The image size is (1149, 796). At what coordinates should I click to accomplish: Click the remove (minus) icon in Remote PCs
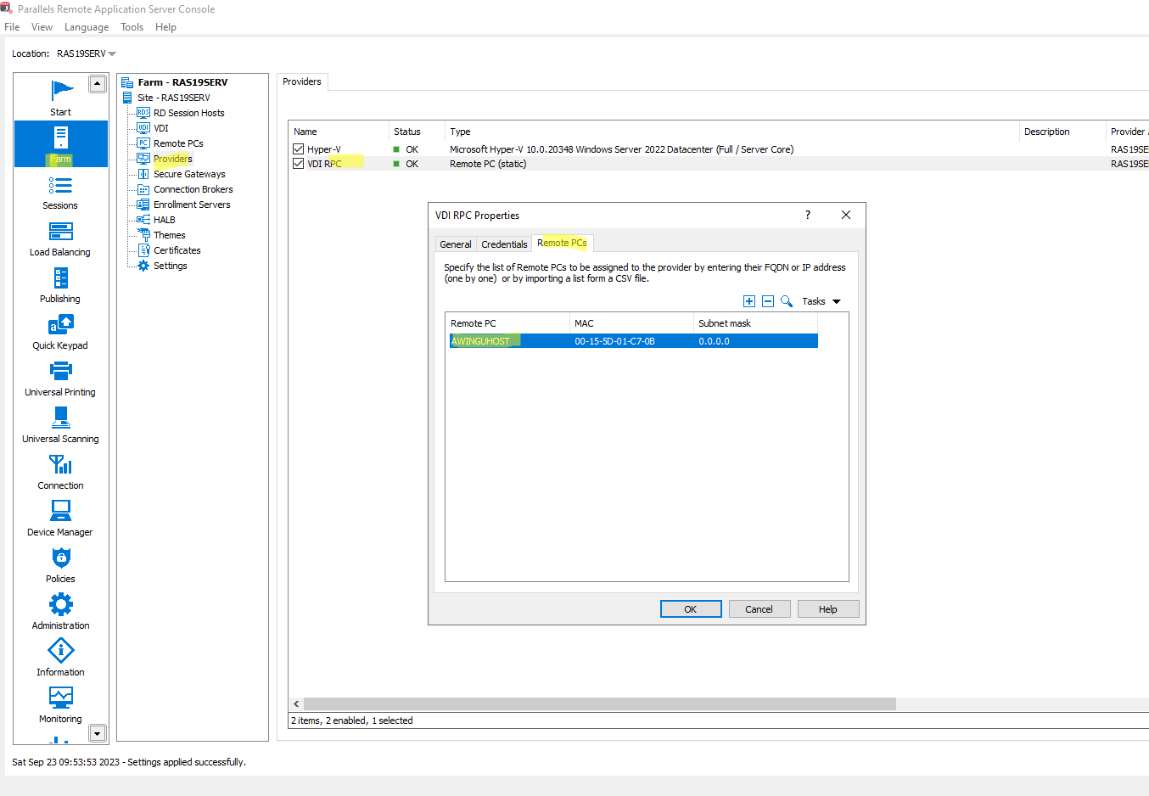[768, 301]
